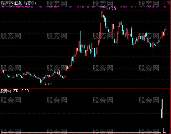The width and height of the screenshot is (171, 134).
Task: Click the tall candle at the 15.29 peak
Action: pos(102,13)
